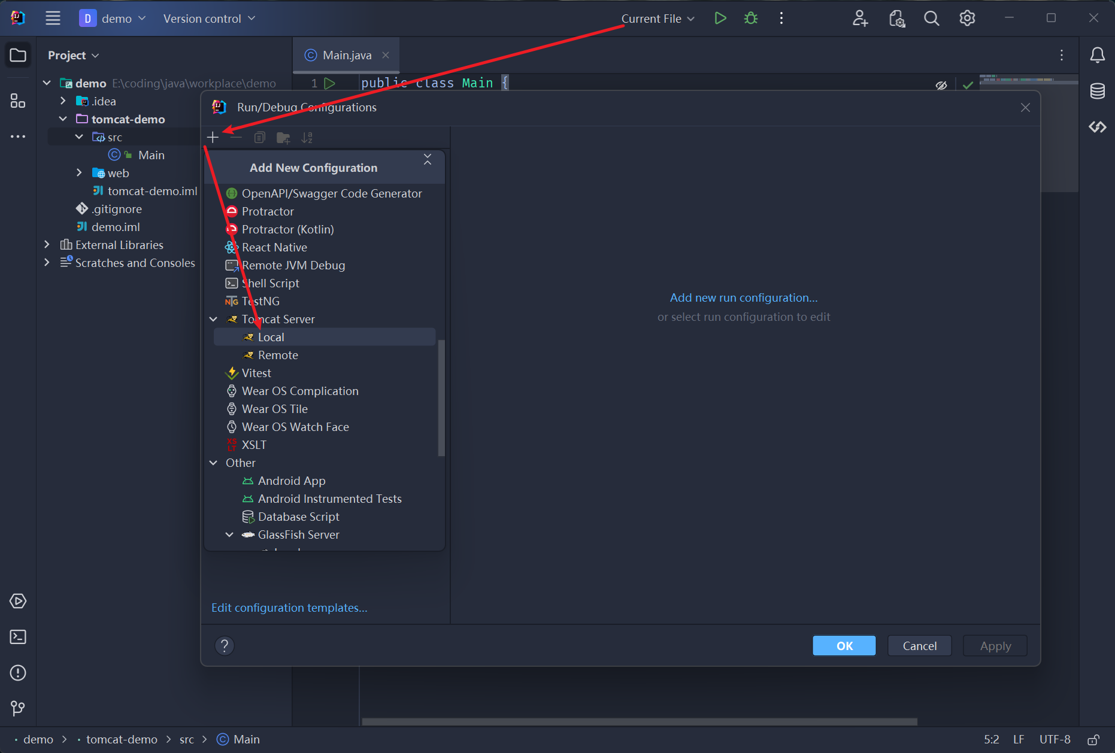
Task: Toggle read-only lock in status bar
Action: pyautogui.click(x=1093, y=740)
